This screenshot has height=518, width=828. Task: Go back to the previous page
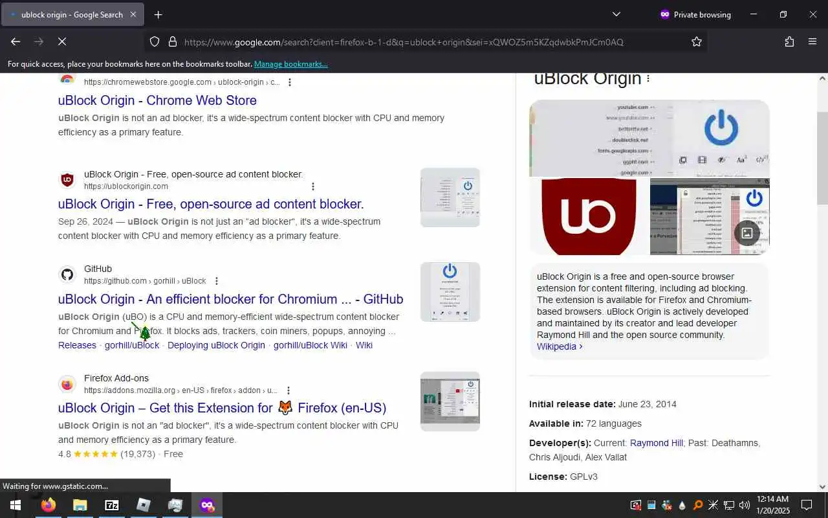tap(16, 41)
